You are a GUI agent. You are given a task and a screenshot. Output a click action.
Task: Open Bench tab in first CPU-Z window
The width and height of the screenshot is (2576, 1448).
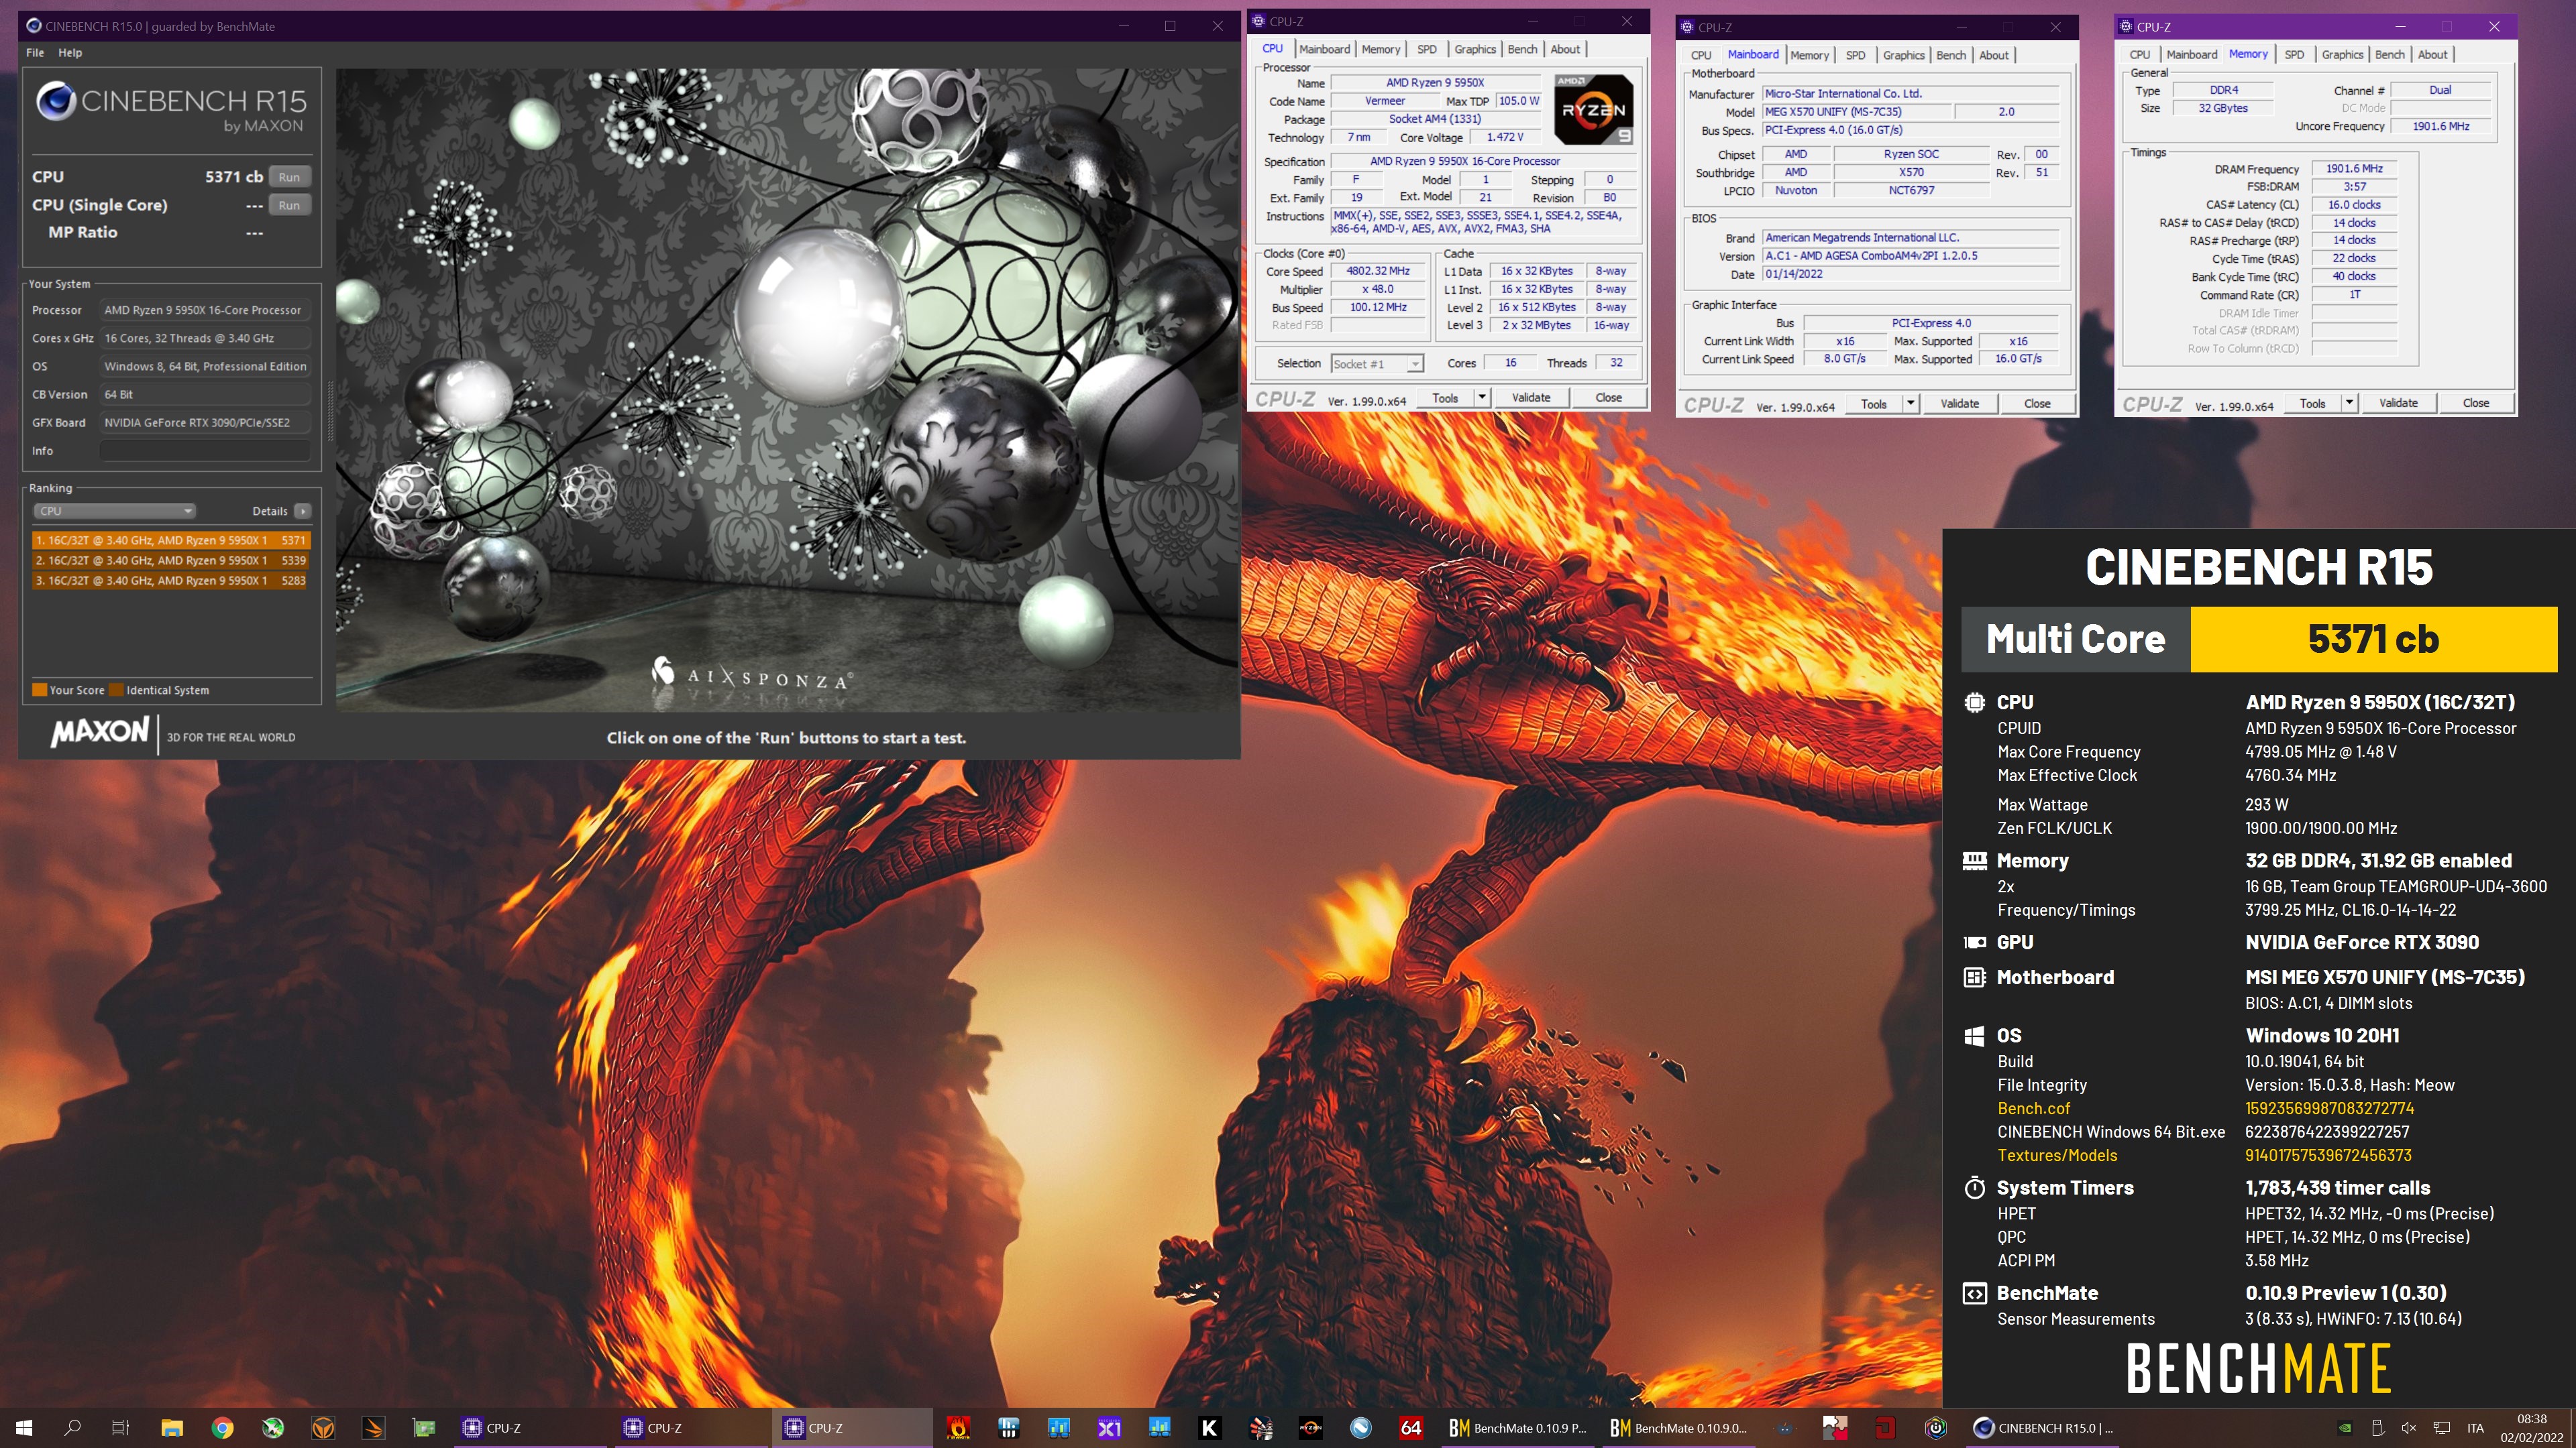1522,49
